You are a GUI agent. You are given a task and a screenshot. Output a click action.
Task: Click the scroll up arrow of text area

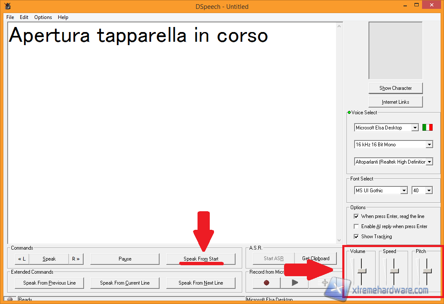coord(339,26)
